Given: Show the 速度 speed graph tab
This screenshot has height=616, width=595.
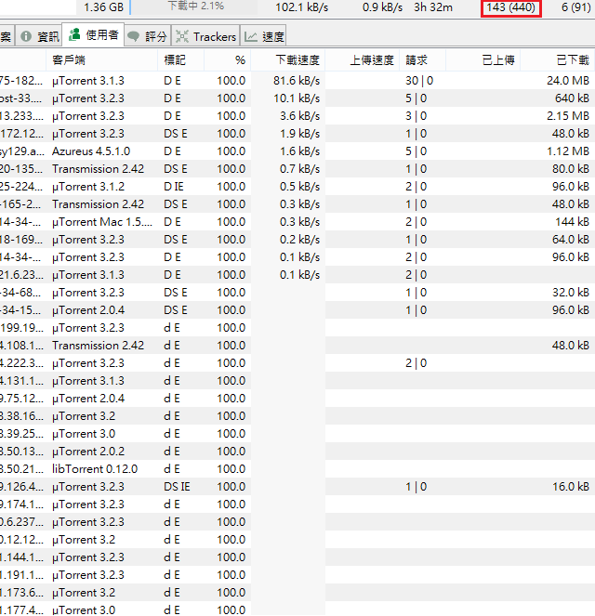Looking at the screenshot, I should (x=263, y=36).
